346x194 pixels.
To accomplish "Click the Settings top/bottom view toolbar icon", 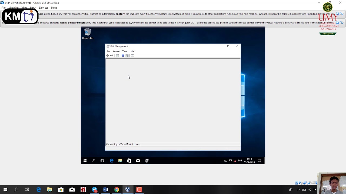I will 132,56.
